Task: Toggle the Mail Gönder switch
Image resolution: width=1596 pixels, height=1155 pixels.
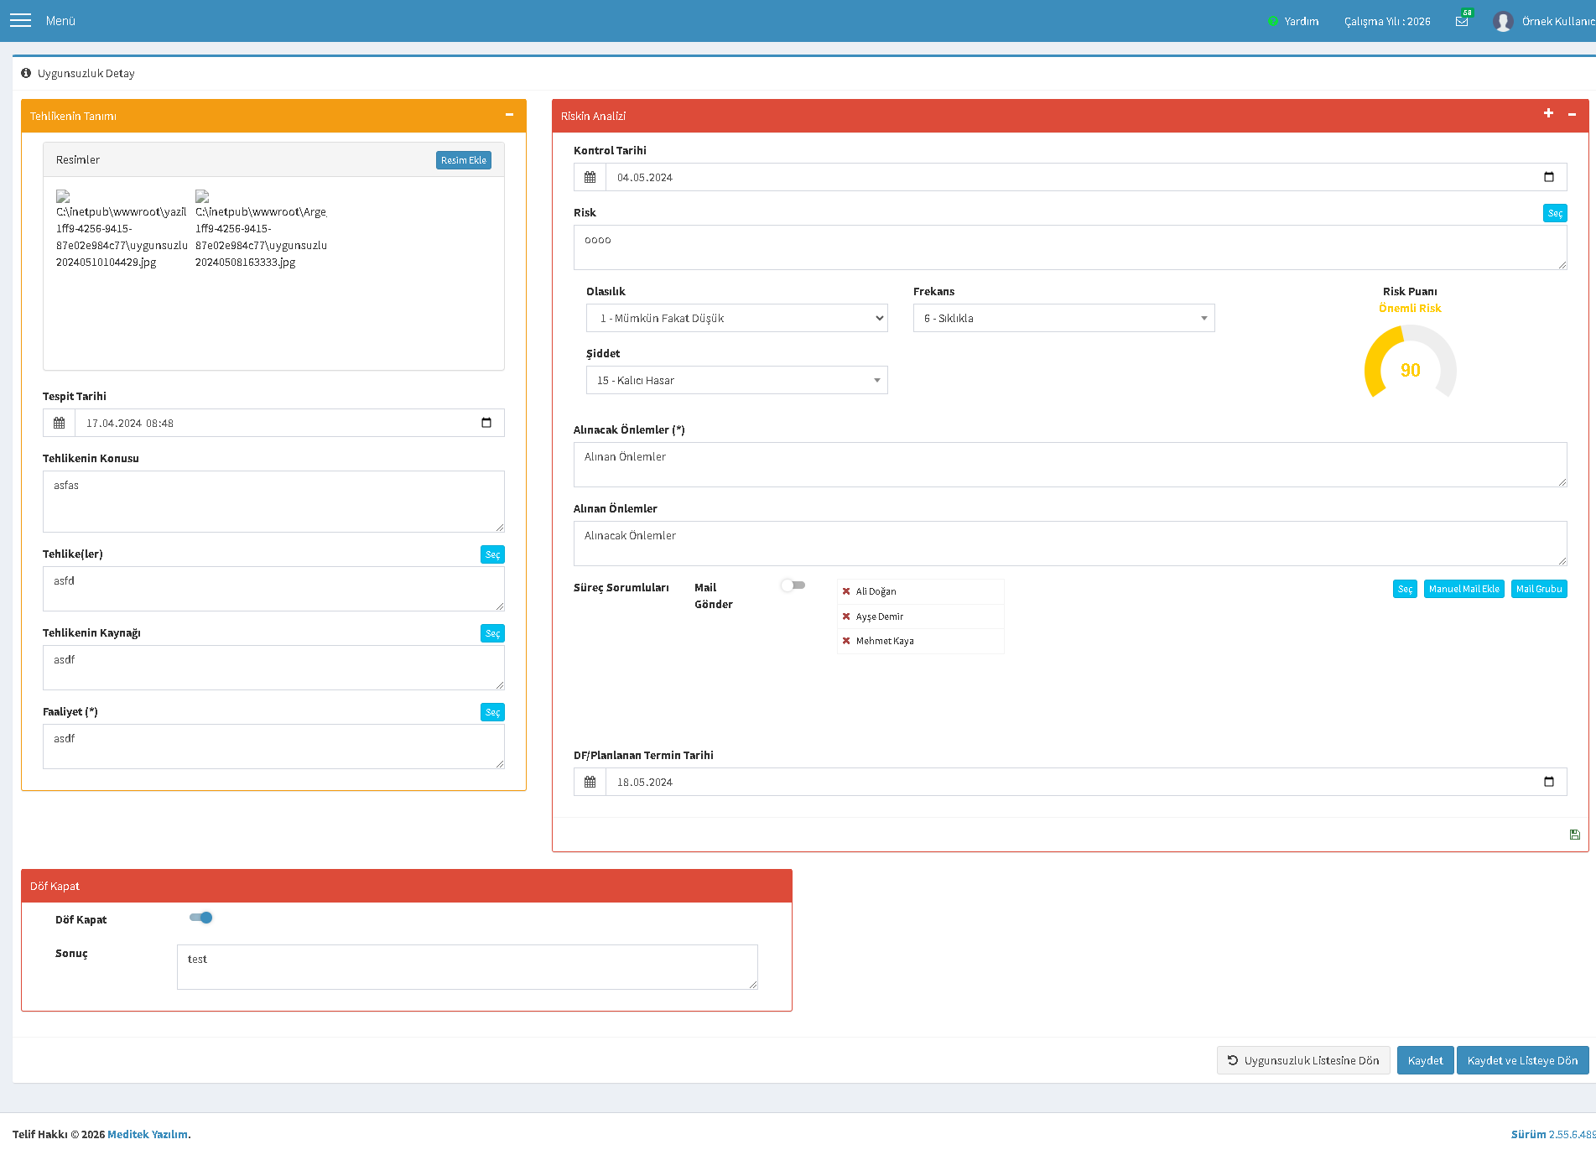Action: 793,585
